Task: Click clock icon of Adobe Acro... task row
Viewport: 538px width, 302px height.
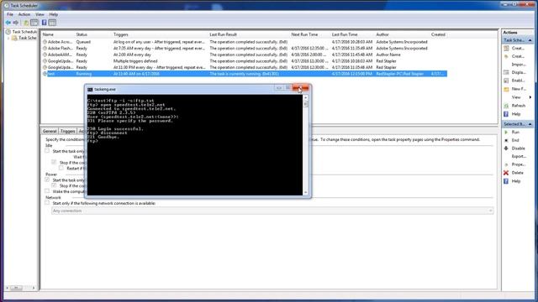Action: point(45,42)
